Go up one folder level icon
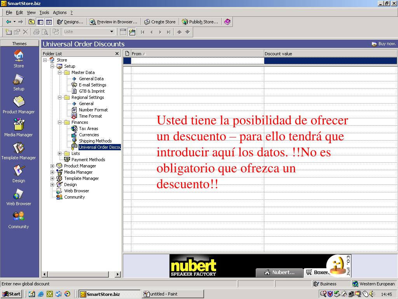 pyautogui.click(x=31, y=22)
